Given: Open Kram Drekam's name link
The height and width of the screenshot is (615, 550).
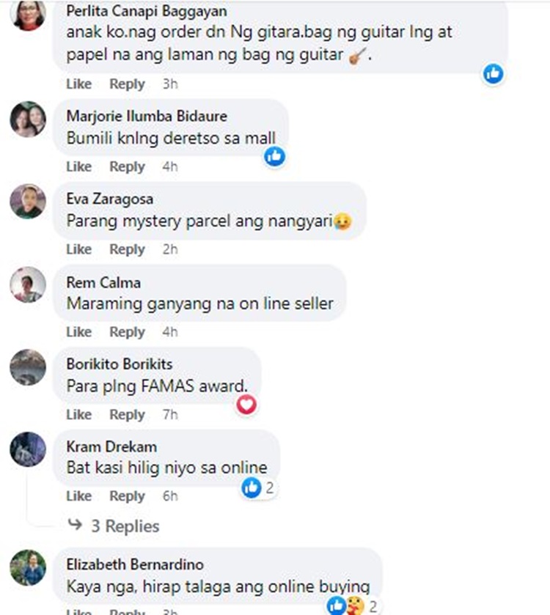Looking at the screenshot, I should [111, 446].
